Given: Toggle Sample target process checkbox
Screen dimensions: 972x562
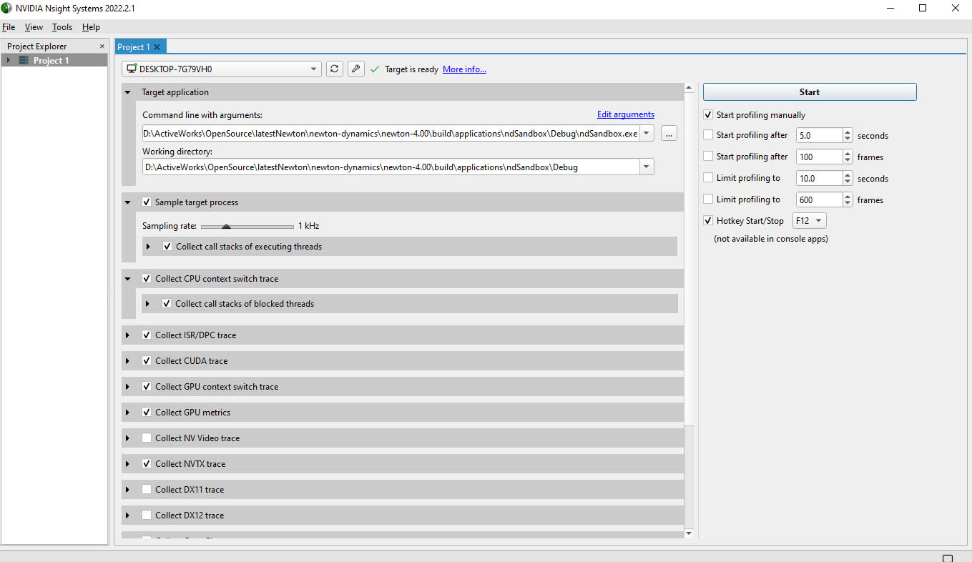Looking at the screenshot, I should point(147,202).
